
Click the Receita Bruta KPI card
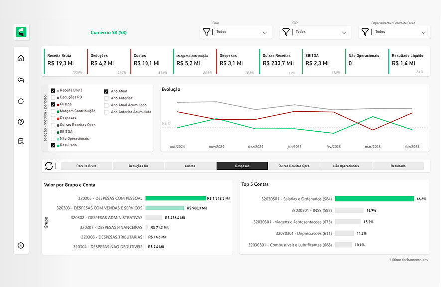(65, 61)
